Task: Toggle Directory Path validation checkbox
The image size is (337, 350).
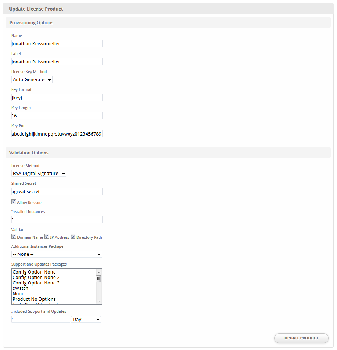Action: click(x=73, y=237)
